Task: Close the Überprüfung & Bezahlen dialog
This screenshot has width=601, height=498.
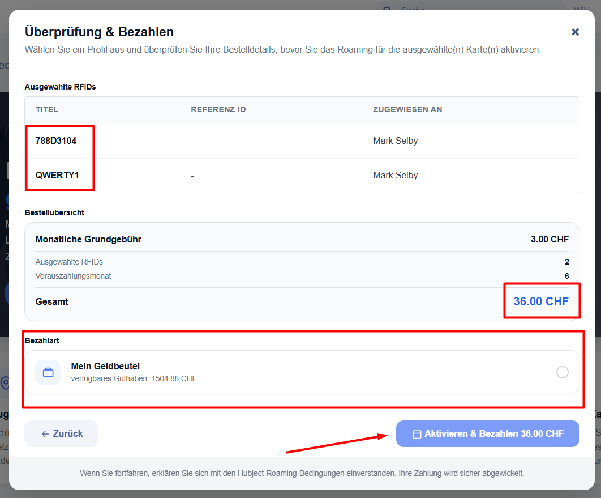Action: pyautogui.click(x=575, y=32)
